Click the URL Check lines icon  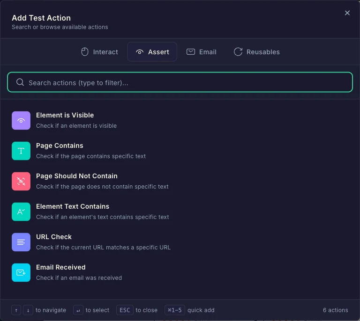[21, 242]
